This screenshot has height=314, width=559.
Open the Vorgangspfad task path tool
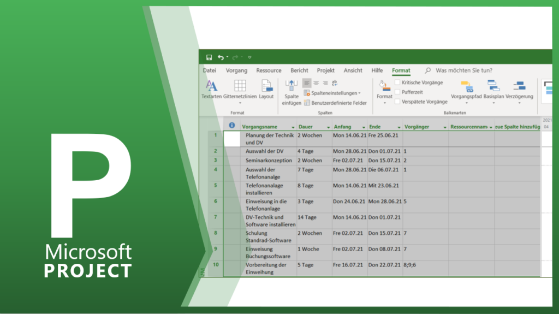click(x=466, y=92)
